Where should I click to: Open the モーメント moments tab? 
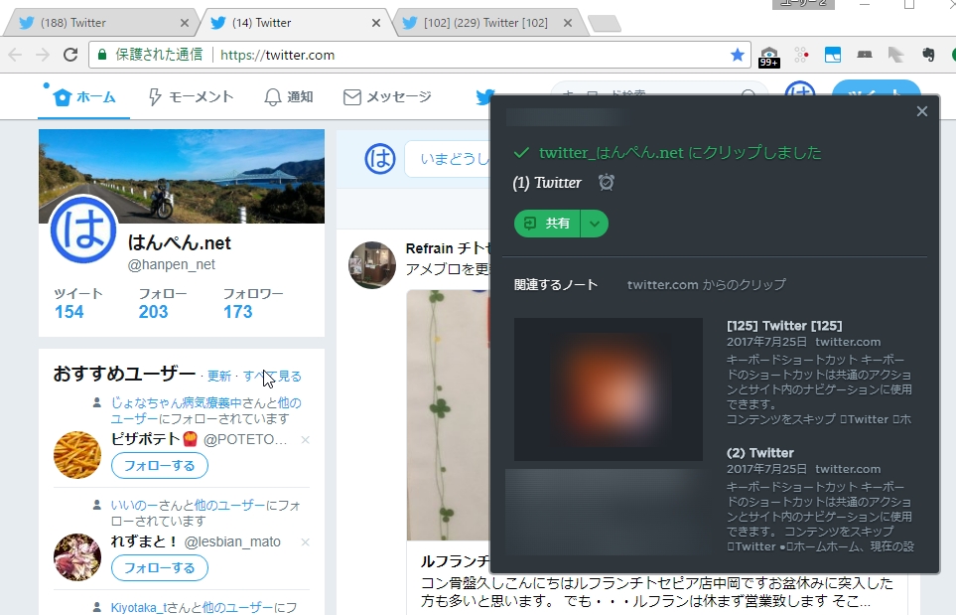tap(192, 97)
